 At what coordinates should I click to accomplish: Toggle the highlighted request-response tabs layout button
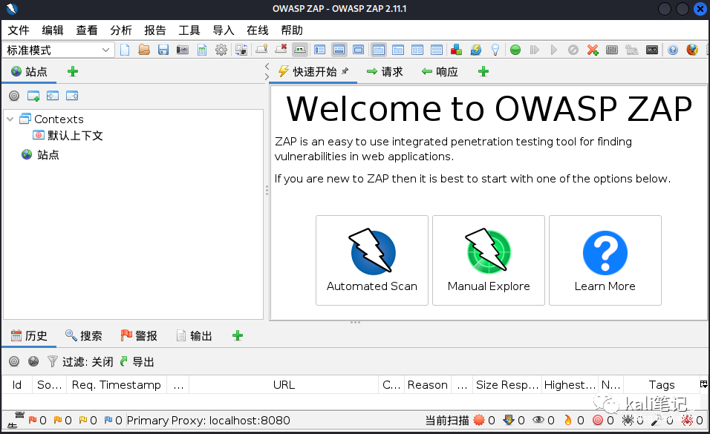[379, 50]
